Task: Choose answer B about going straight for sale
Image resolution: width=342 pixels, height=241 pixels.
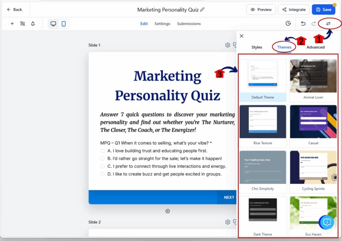Action: coord(103,158)
